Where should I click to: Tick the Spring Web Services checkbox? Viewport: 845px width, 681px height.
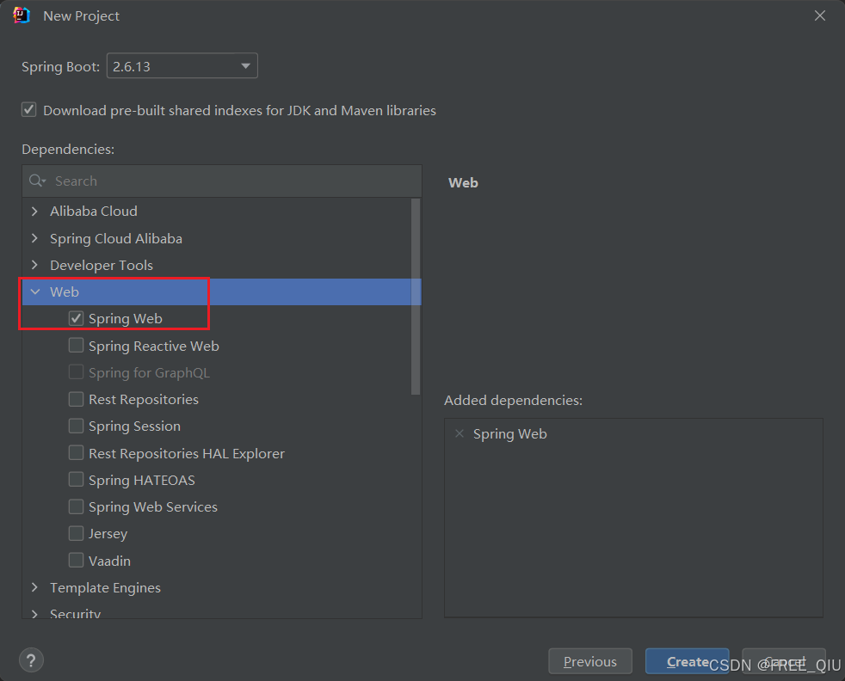click(x=76, y=506)
